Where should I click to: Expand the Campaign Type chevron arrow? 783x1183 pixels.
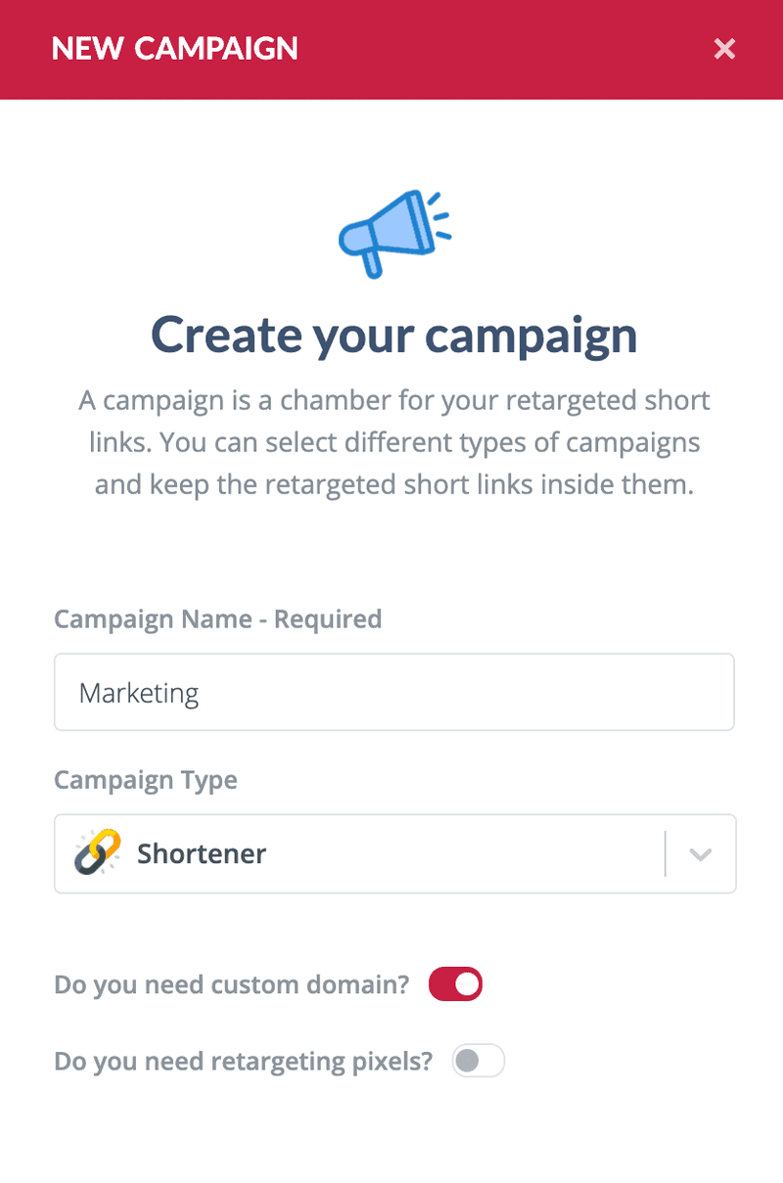coord(700,854)
